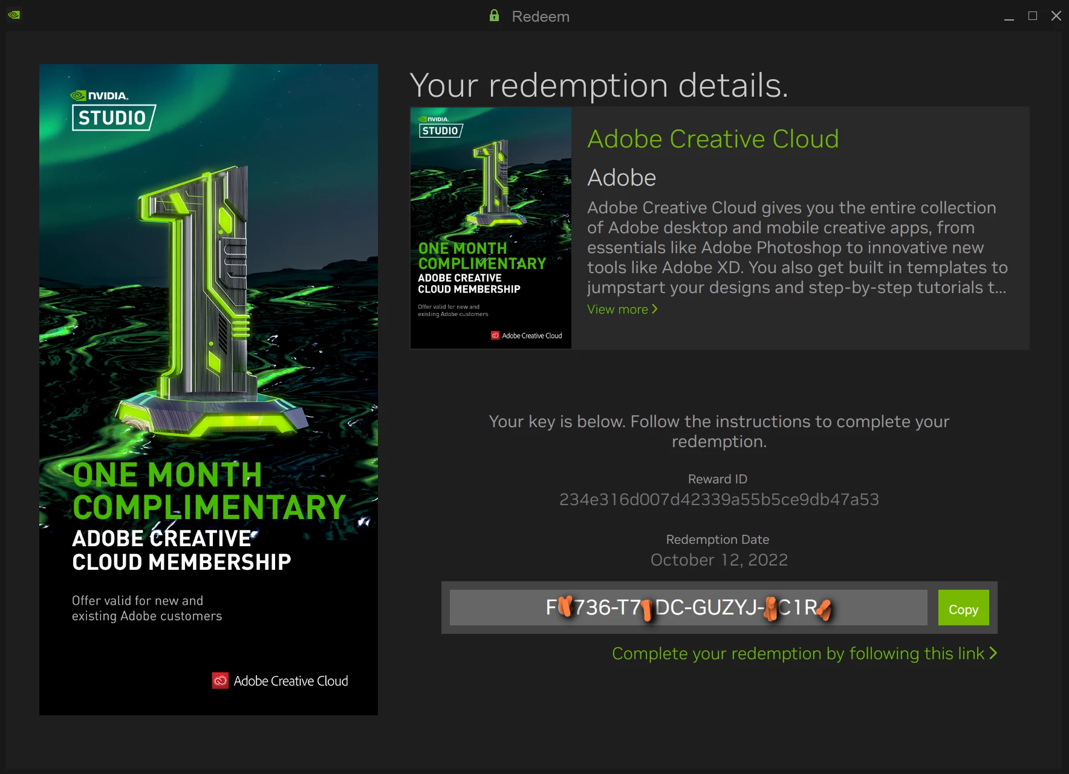
Task: Click the 'Your key is below' instruction text
Action: tap(719, 431)
